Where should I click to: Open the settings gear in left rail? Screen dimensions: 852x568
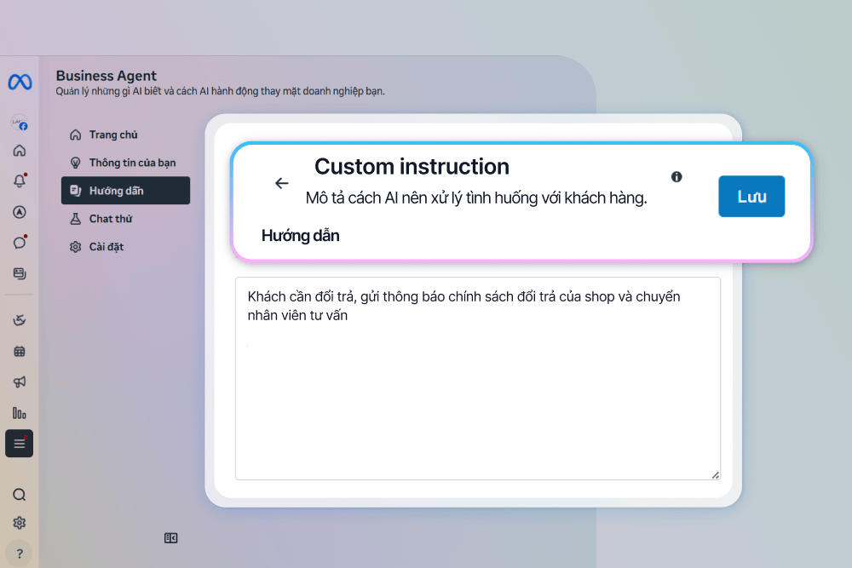20,522
